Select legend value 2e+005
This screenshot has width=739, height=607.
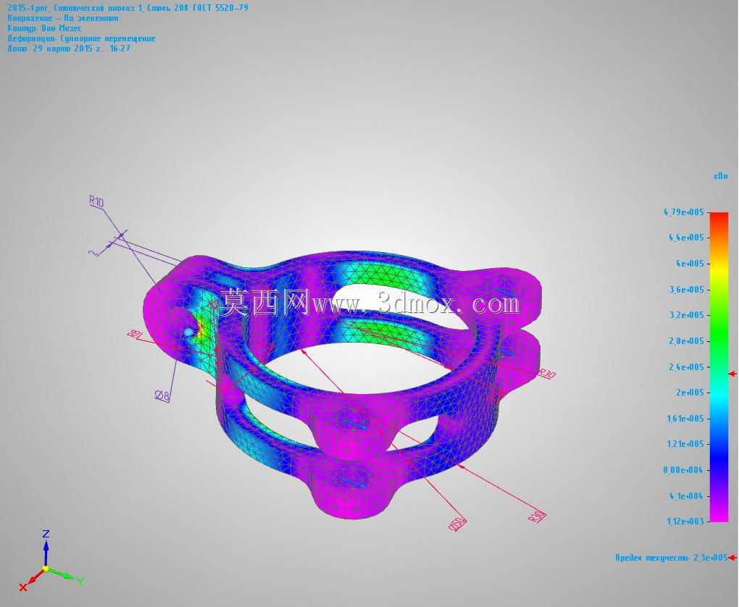(x=690, y=392)
